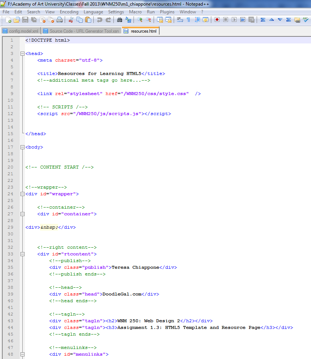Click the Open file folder icon
The image size is (311, 359).
click(16, 20)
